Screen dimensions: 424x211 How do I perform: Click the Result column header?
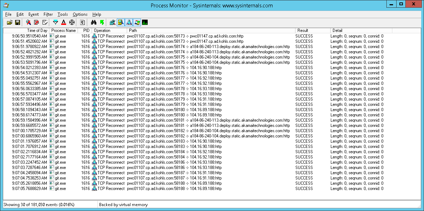[313, 30]
